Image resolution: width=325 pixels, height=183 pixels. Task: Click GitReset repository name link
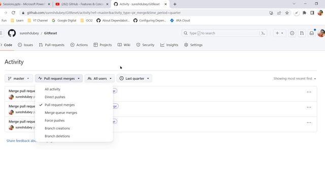pos(50,33)
